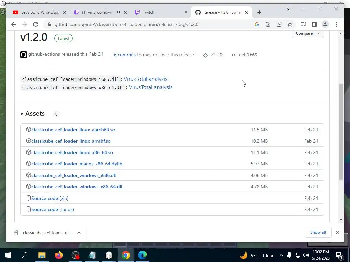Open File Explorer from the taskbar
Screen dimensions: 350x262
pos(42,255)
